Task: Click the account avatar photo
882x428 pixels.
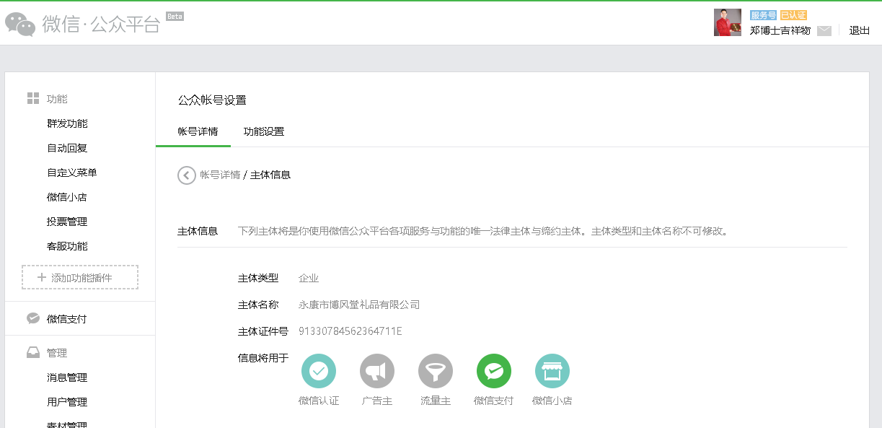Action: click(727, 22)
